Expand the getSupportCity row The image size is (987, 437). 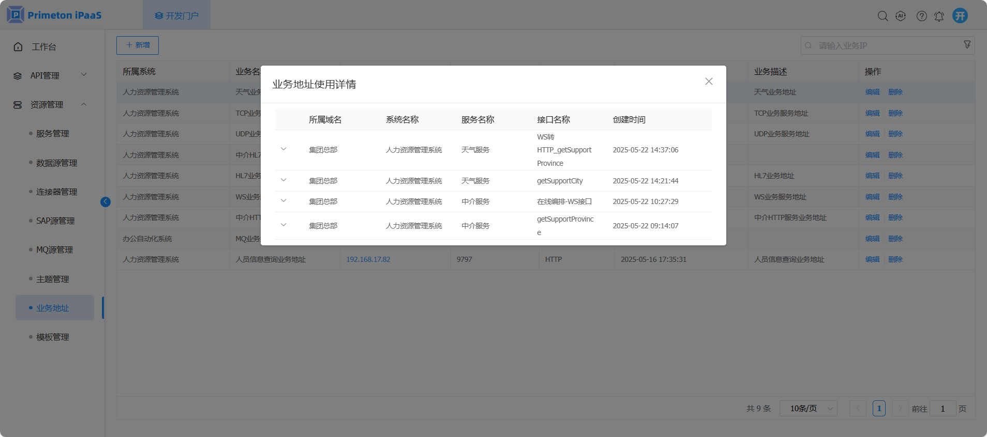click(283, 180)
